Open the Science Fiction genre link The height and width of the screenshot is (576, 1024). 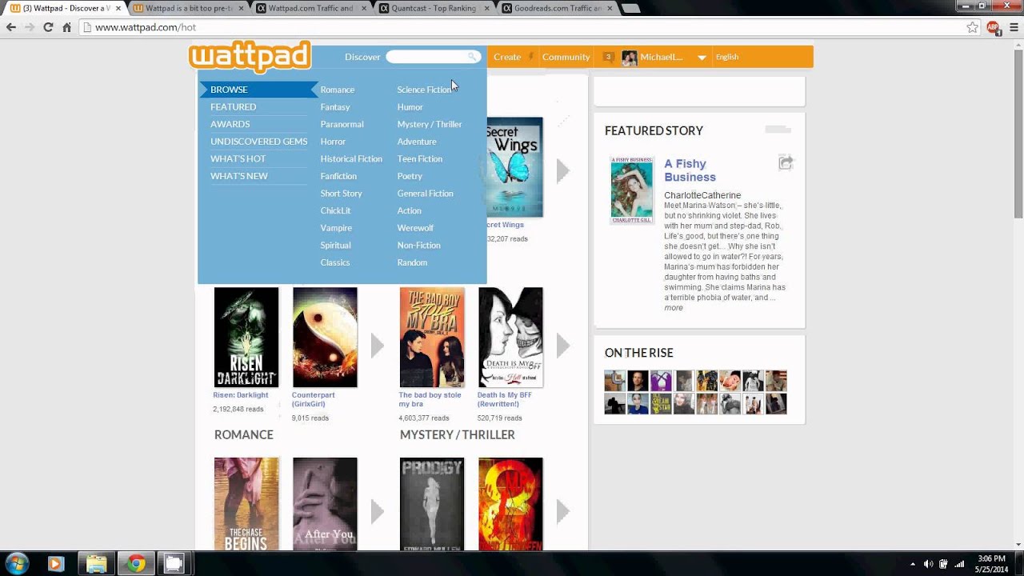424,90
